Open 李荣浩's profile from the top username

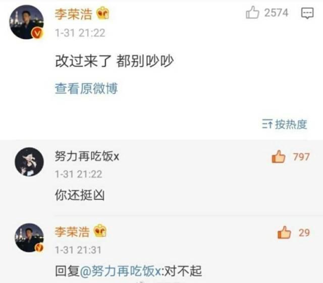tap(73, 14)
